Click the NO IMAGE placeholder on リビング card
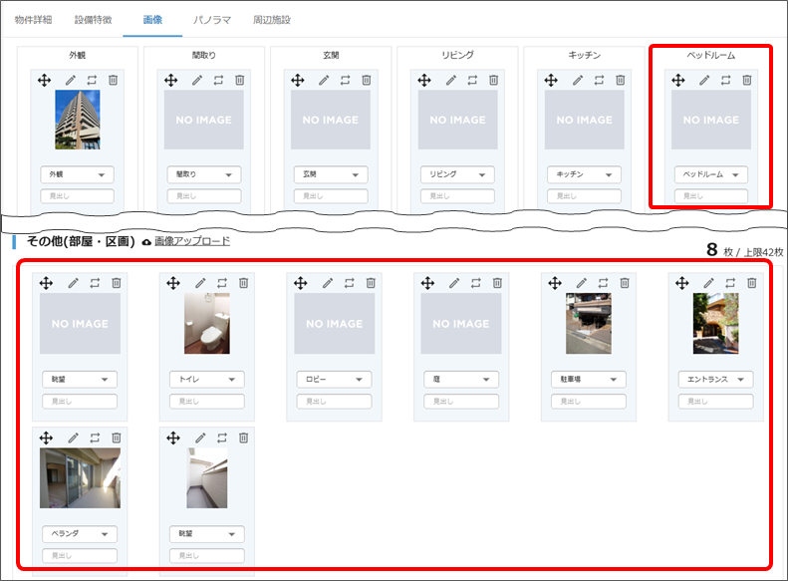 pos(458,120)
